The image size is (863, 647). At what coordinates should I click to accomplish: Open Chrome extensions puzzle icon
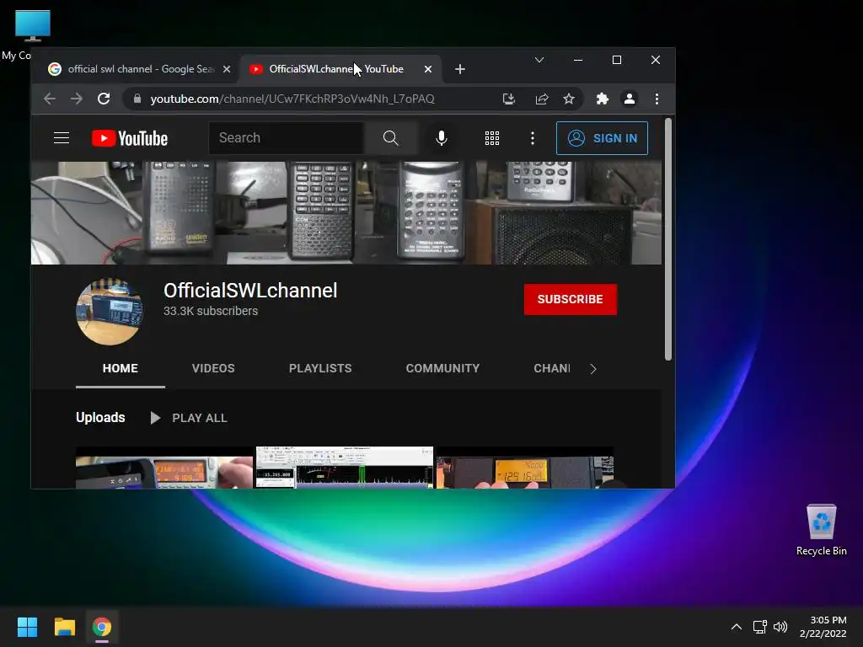602,99
